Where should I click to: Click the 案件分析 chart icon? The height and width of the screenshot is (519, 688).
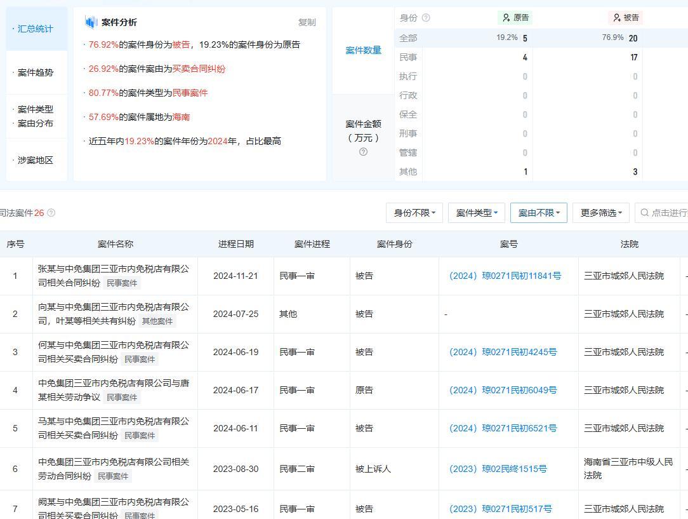click(91, 22)
